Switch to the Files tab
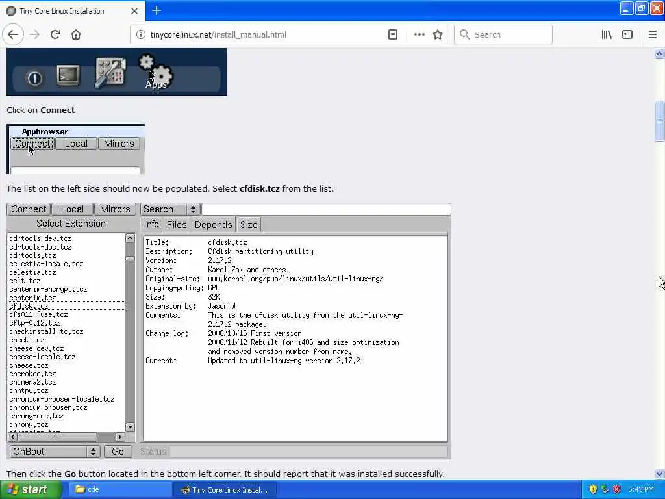665x499 pixels. click(x=177, y=224)
